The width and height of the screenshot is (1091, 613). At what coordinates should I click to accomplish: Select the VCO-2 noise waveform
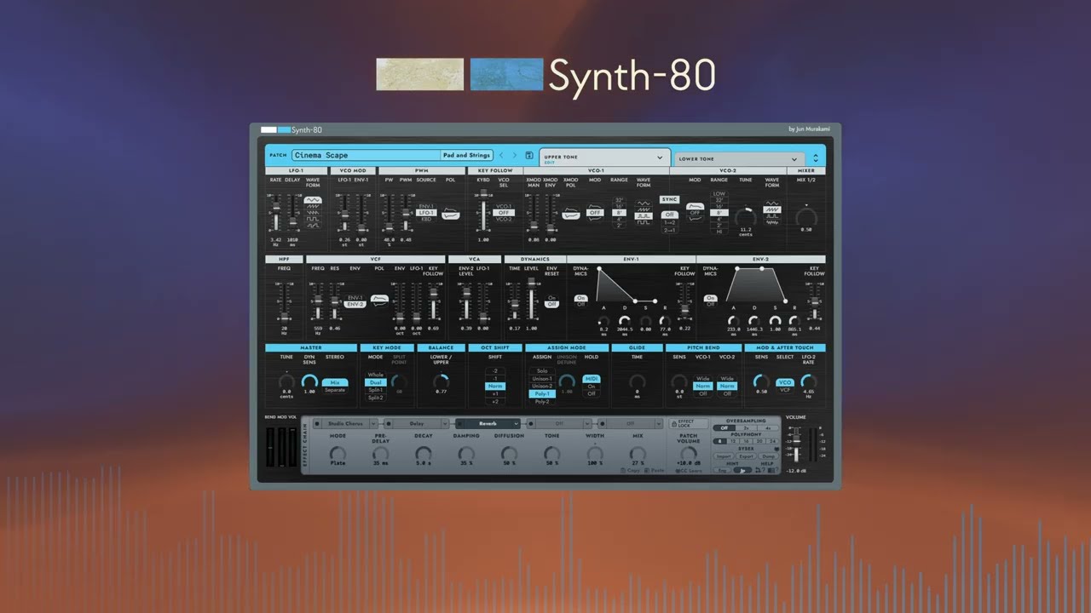[x=772, y=222]
